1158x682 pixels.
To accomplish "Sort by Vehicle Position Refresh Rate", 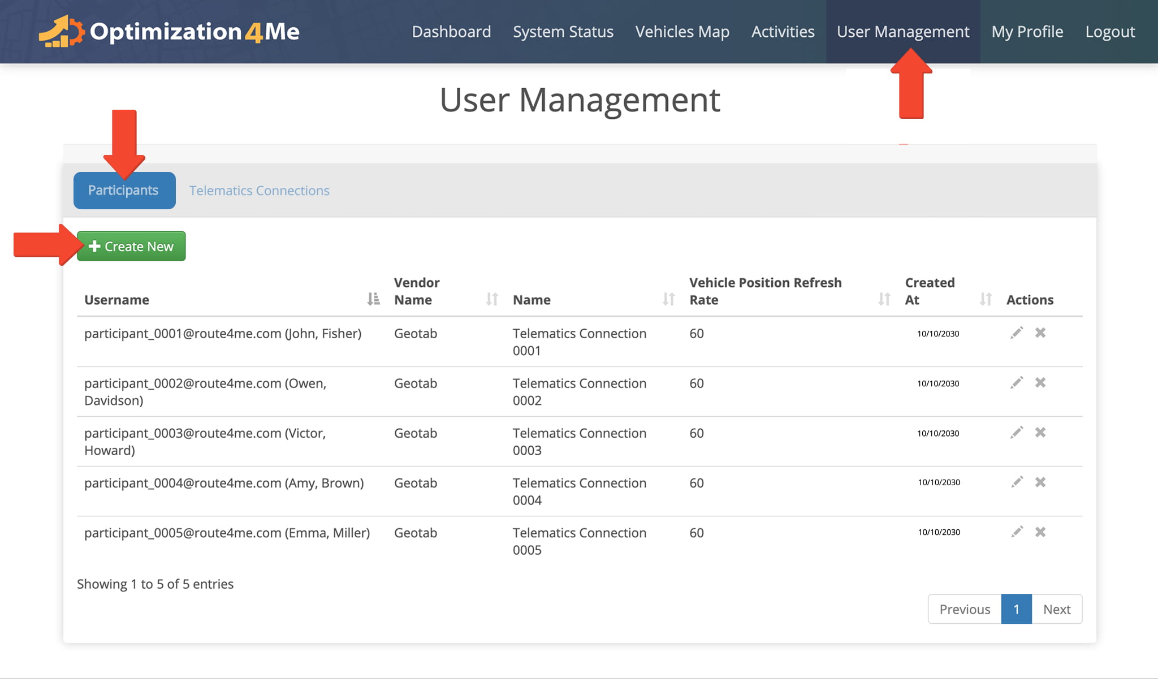I will click(884, 299).
